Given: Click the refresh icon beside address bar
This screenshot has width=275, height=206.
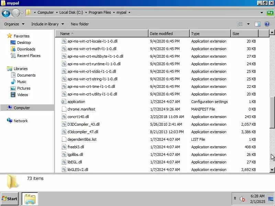Looking at the screenshot, I should pos(270,13).
